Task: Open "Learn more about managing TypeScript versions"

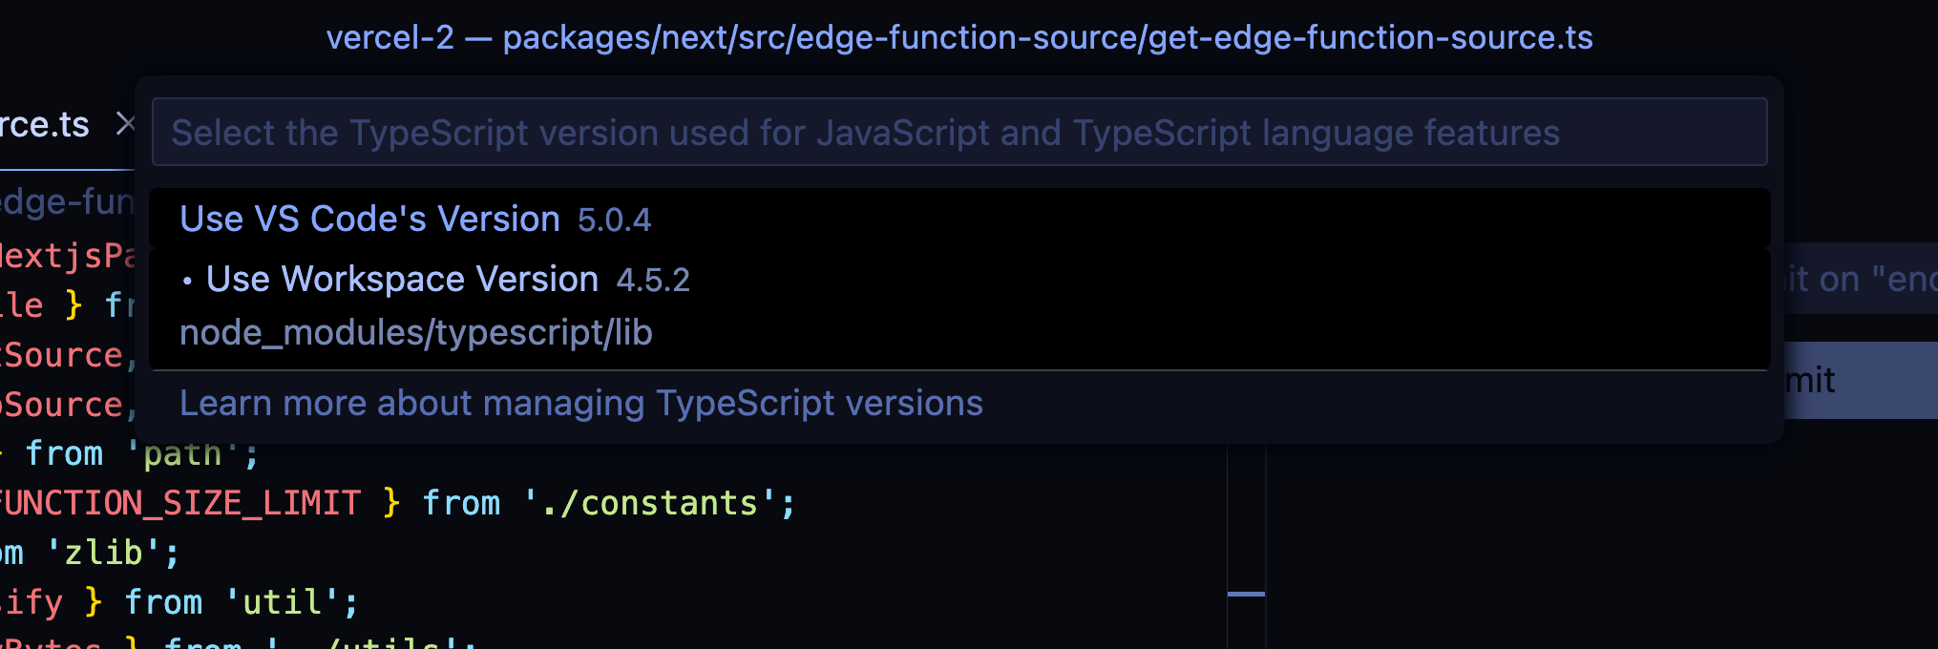Action: (580, 404)
